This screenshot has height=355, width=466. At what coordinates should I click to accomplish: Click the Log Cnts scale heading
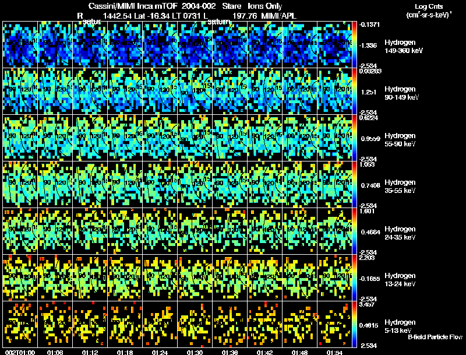[429, 7]
